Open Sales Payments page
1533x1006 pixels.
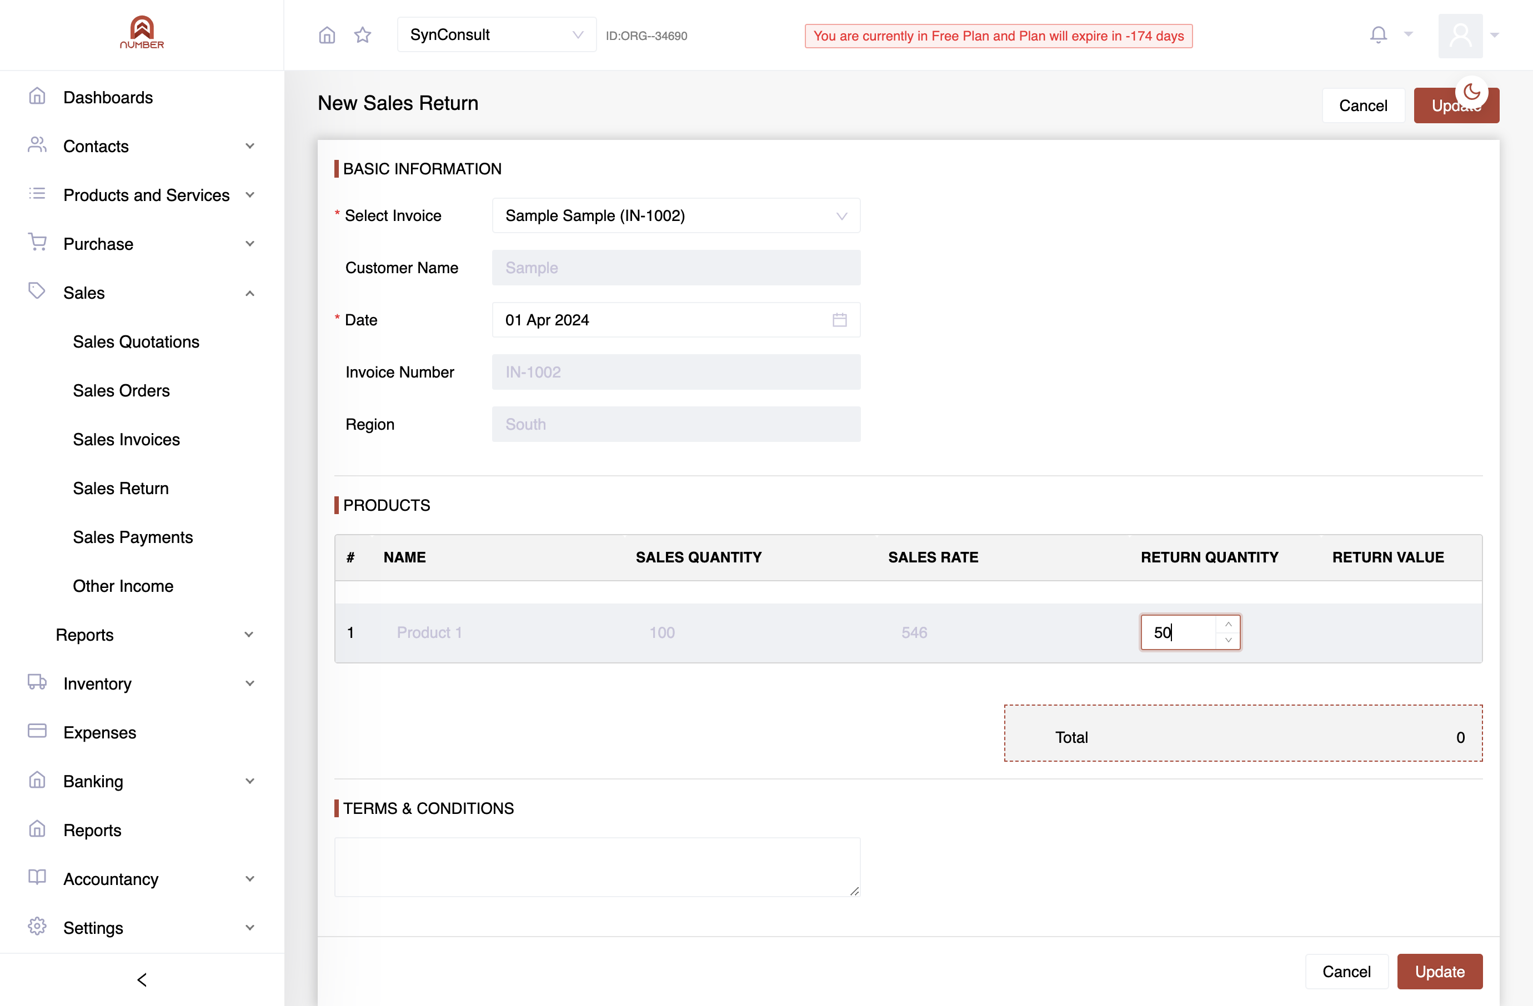(133, 537)
